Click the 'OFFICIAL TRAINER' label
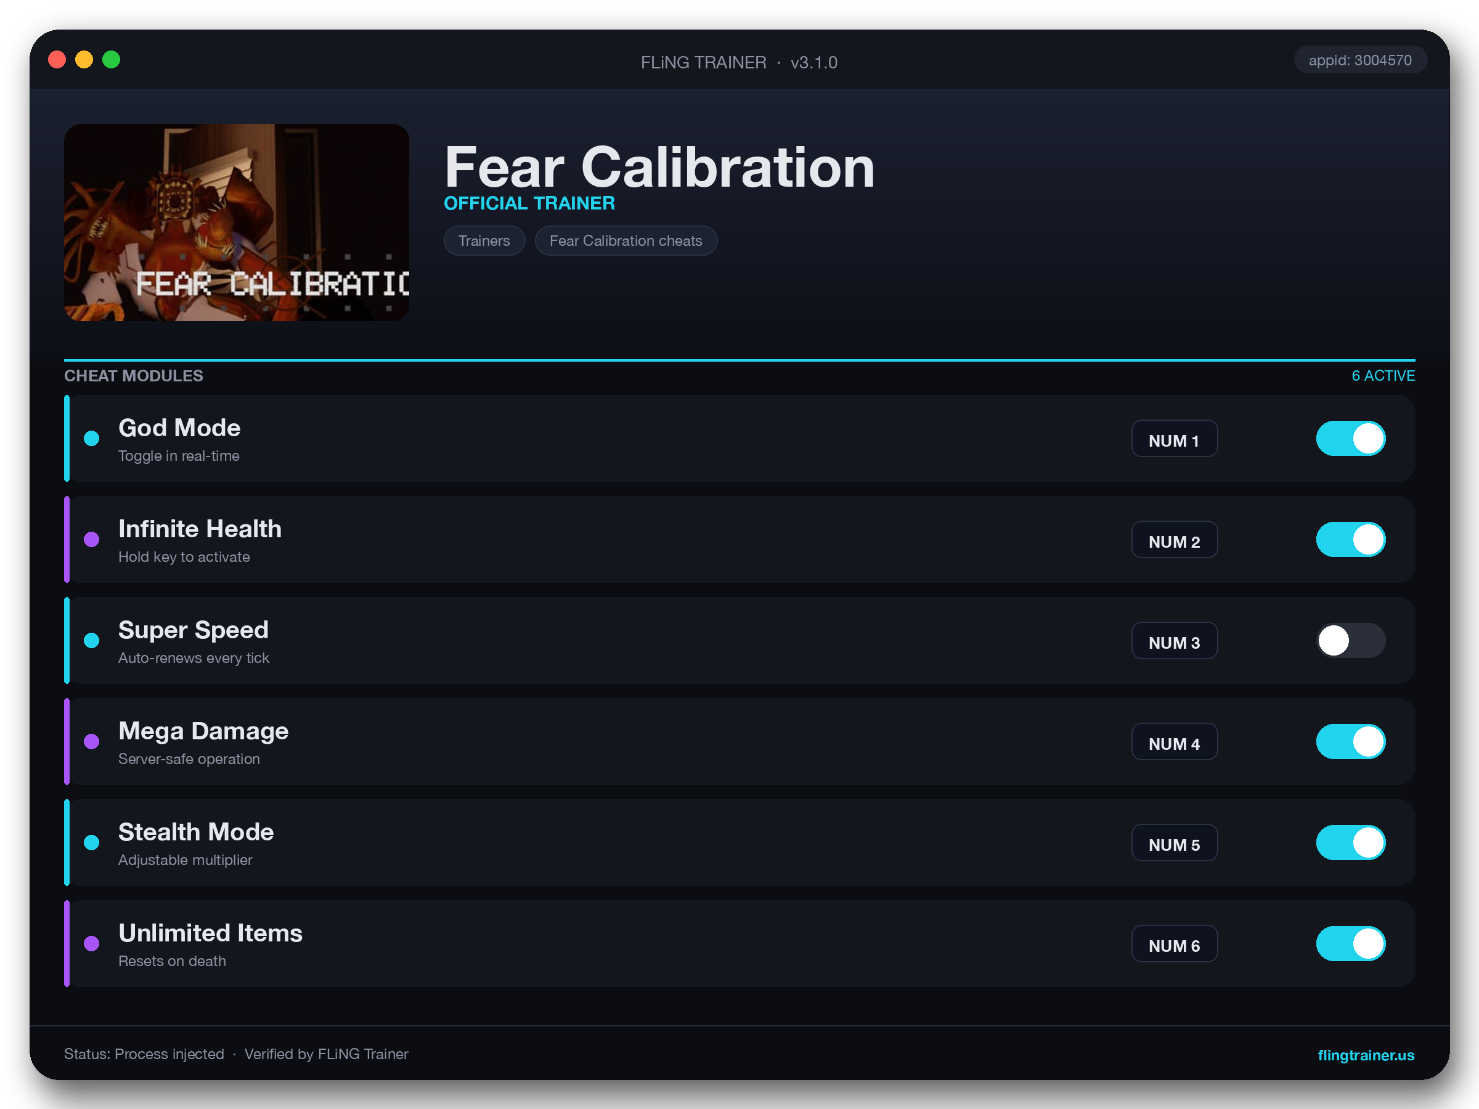This screenshot has width=1479, height=1109. pos(529,203)
